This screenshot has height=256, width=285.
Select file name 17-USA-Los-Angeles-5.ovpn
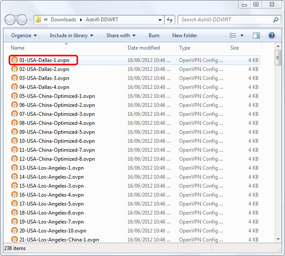pyautogui.click(x=51, y=204)
